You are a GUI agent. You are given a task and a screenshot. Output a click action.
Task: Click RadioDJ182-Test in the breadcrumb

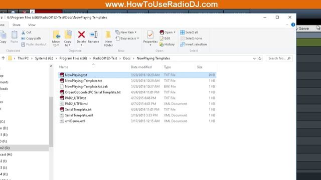(105, 58)
